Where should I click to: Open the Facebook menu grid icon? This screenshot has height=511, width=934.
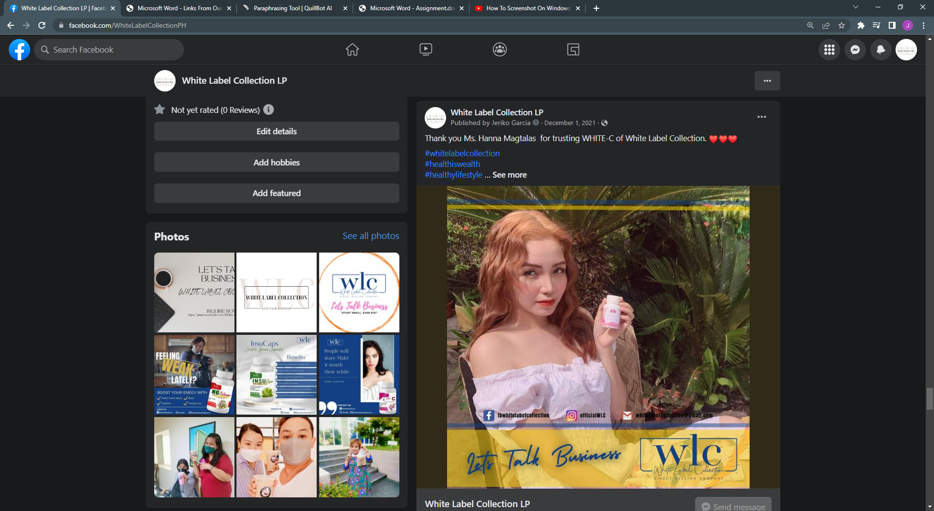pyautogui.click(x=829, y=50)
